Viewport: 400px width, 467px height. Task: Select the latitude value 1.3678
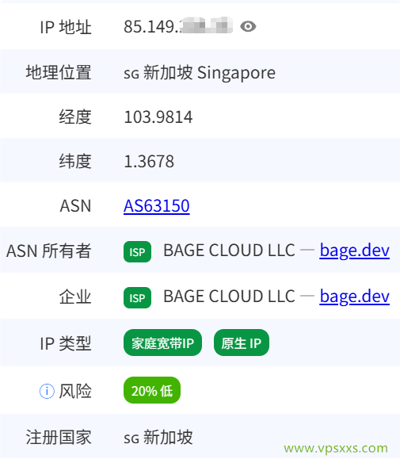[x=149, y=161]
